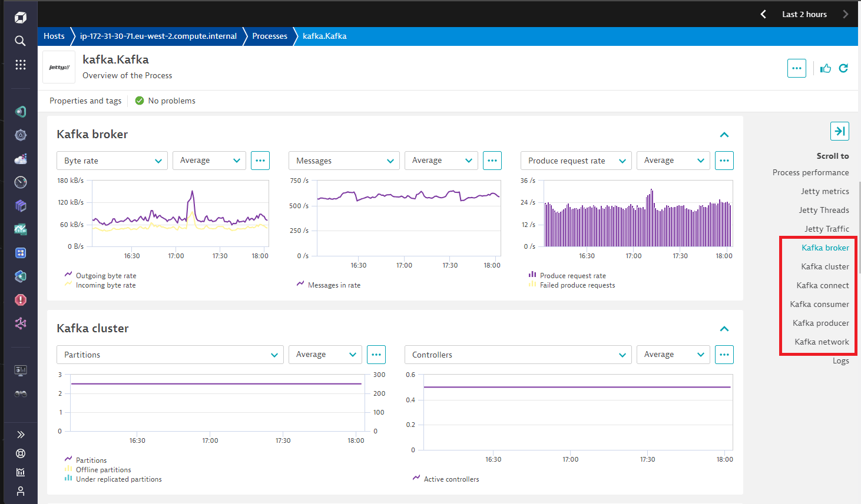Click the green house chart sidebar icon

pyautogui.click(x=20, y=229)
